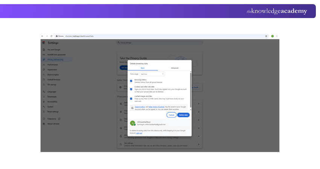Click the Languages translate icon
This screenshot has height=169, width=320.
click(x=44, y=92)
